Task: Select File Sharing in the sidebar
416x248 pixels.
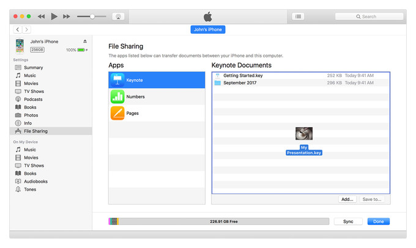Action: (x=51, y=131)
